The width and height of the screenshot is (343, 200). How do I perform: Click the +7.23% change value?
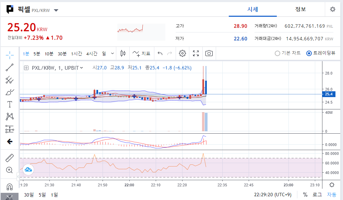point(34,38)
